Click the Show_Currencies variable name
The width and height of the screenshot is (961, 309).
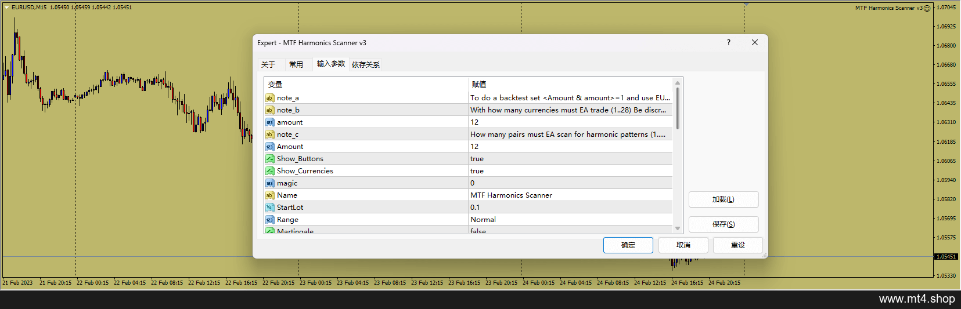click(x=305, y=171)
